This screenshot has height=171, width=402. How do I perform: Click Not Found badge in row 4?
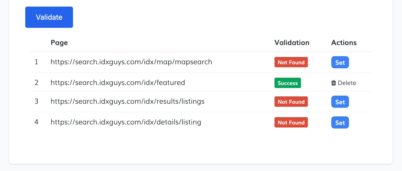(x=291, y=122)
